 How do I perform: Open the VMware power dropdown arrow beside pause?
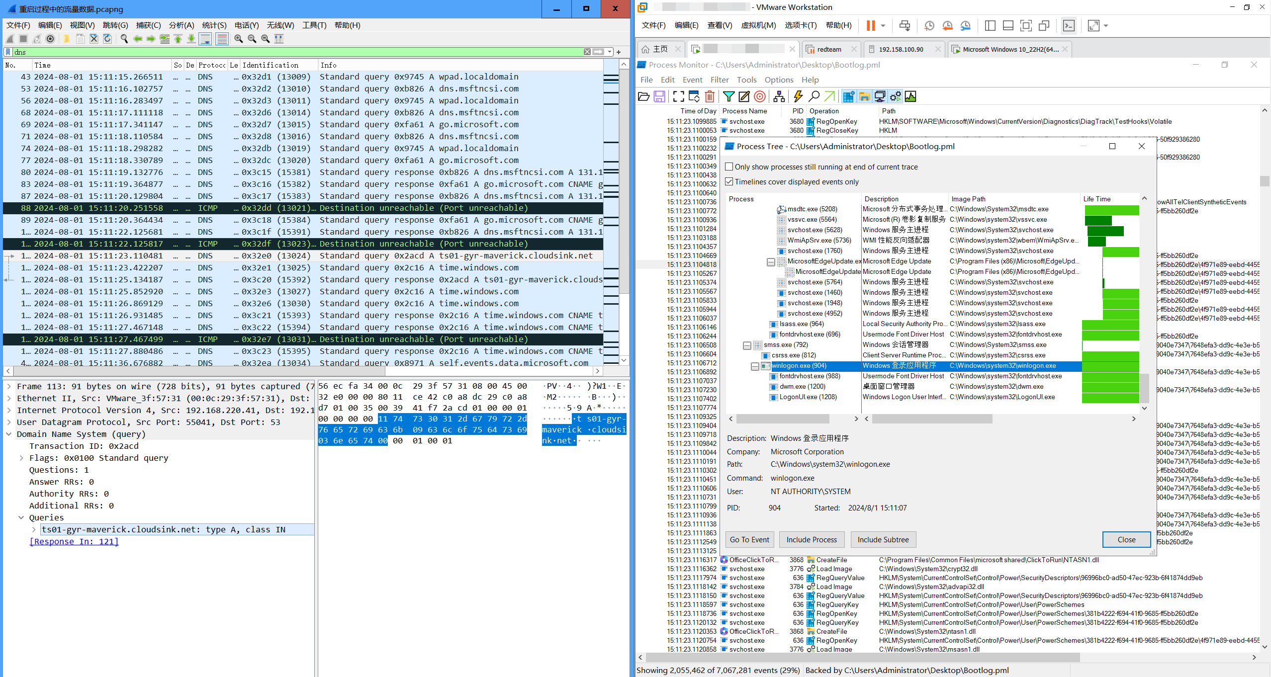[883, 25]
